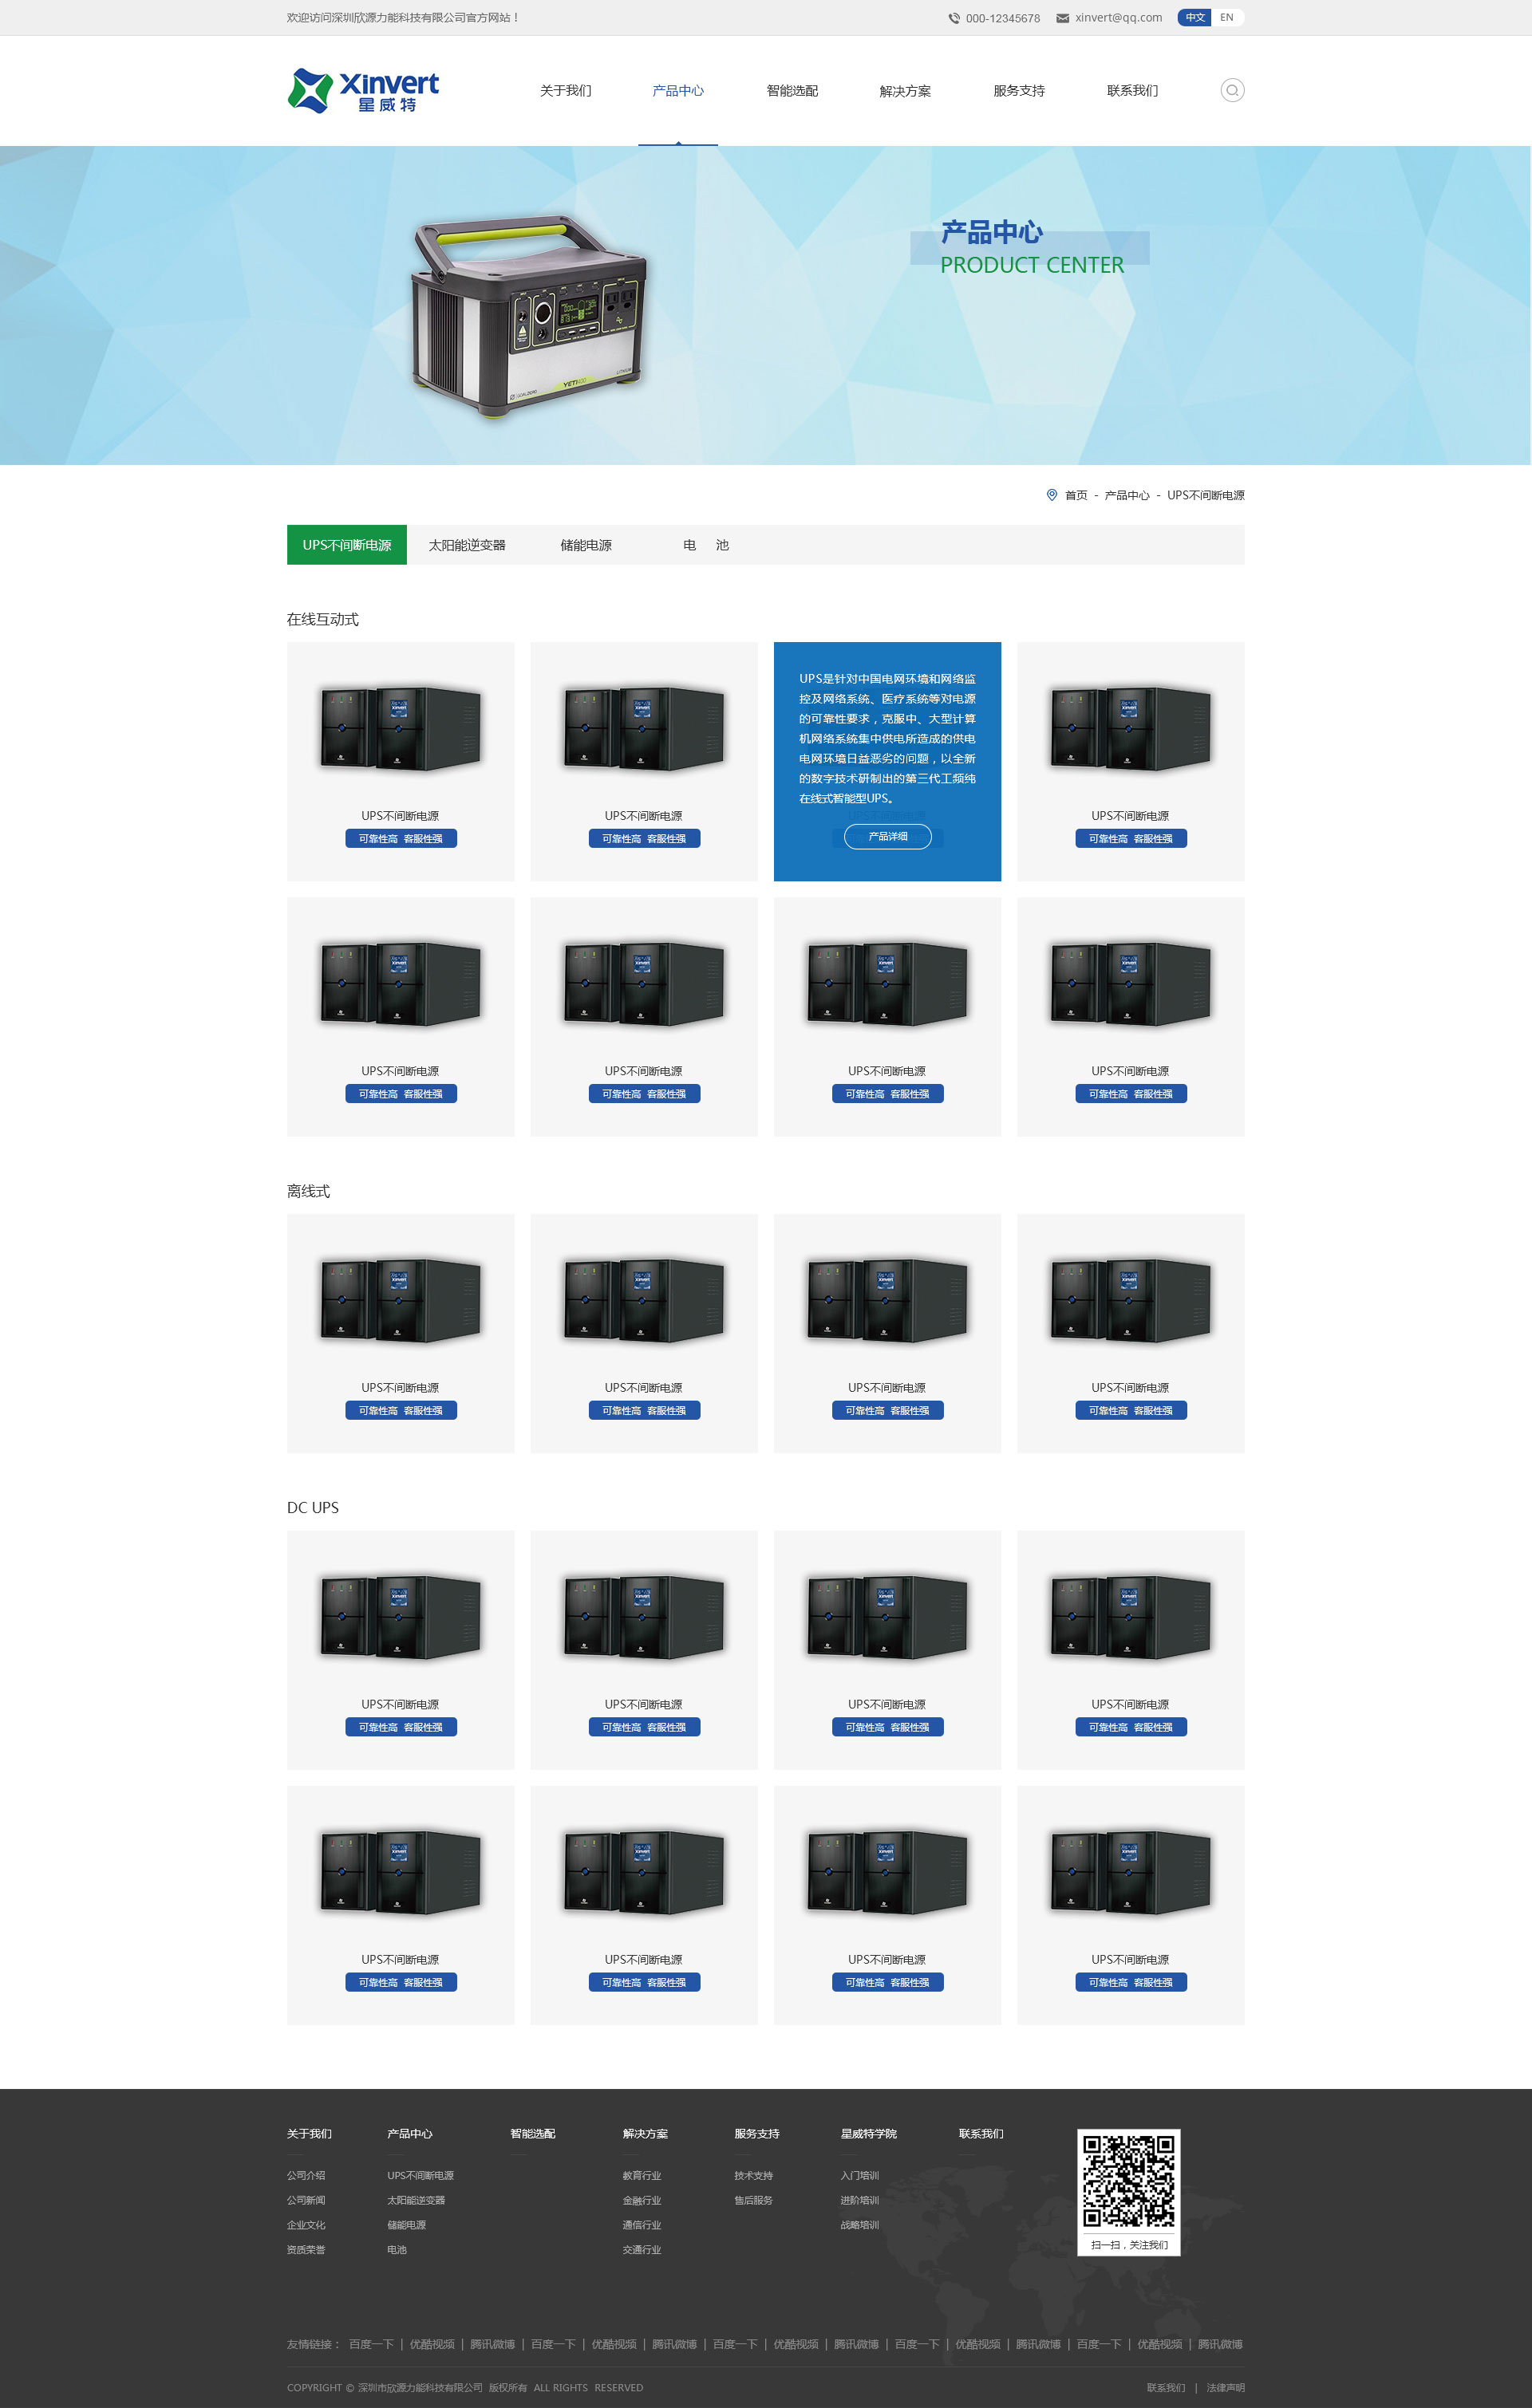This screenshot has width=1532, height=2408.
Task: Click the Xinvert logo
Action: tap(363, 91)
